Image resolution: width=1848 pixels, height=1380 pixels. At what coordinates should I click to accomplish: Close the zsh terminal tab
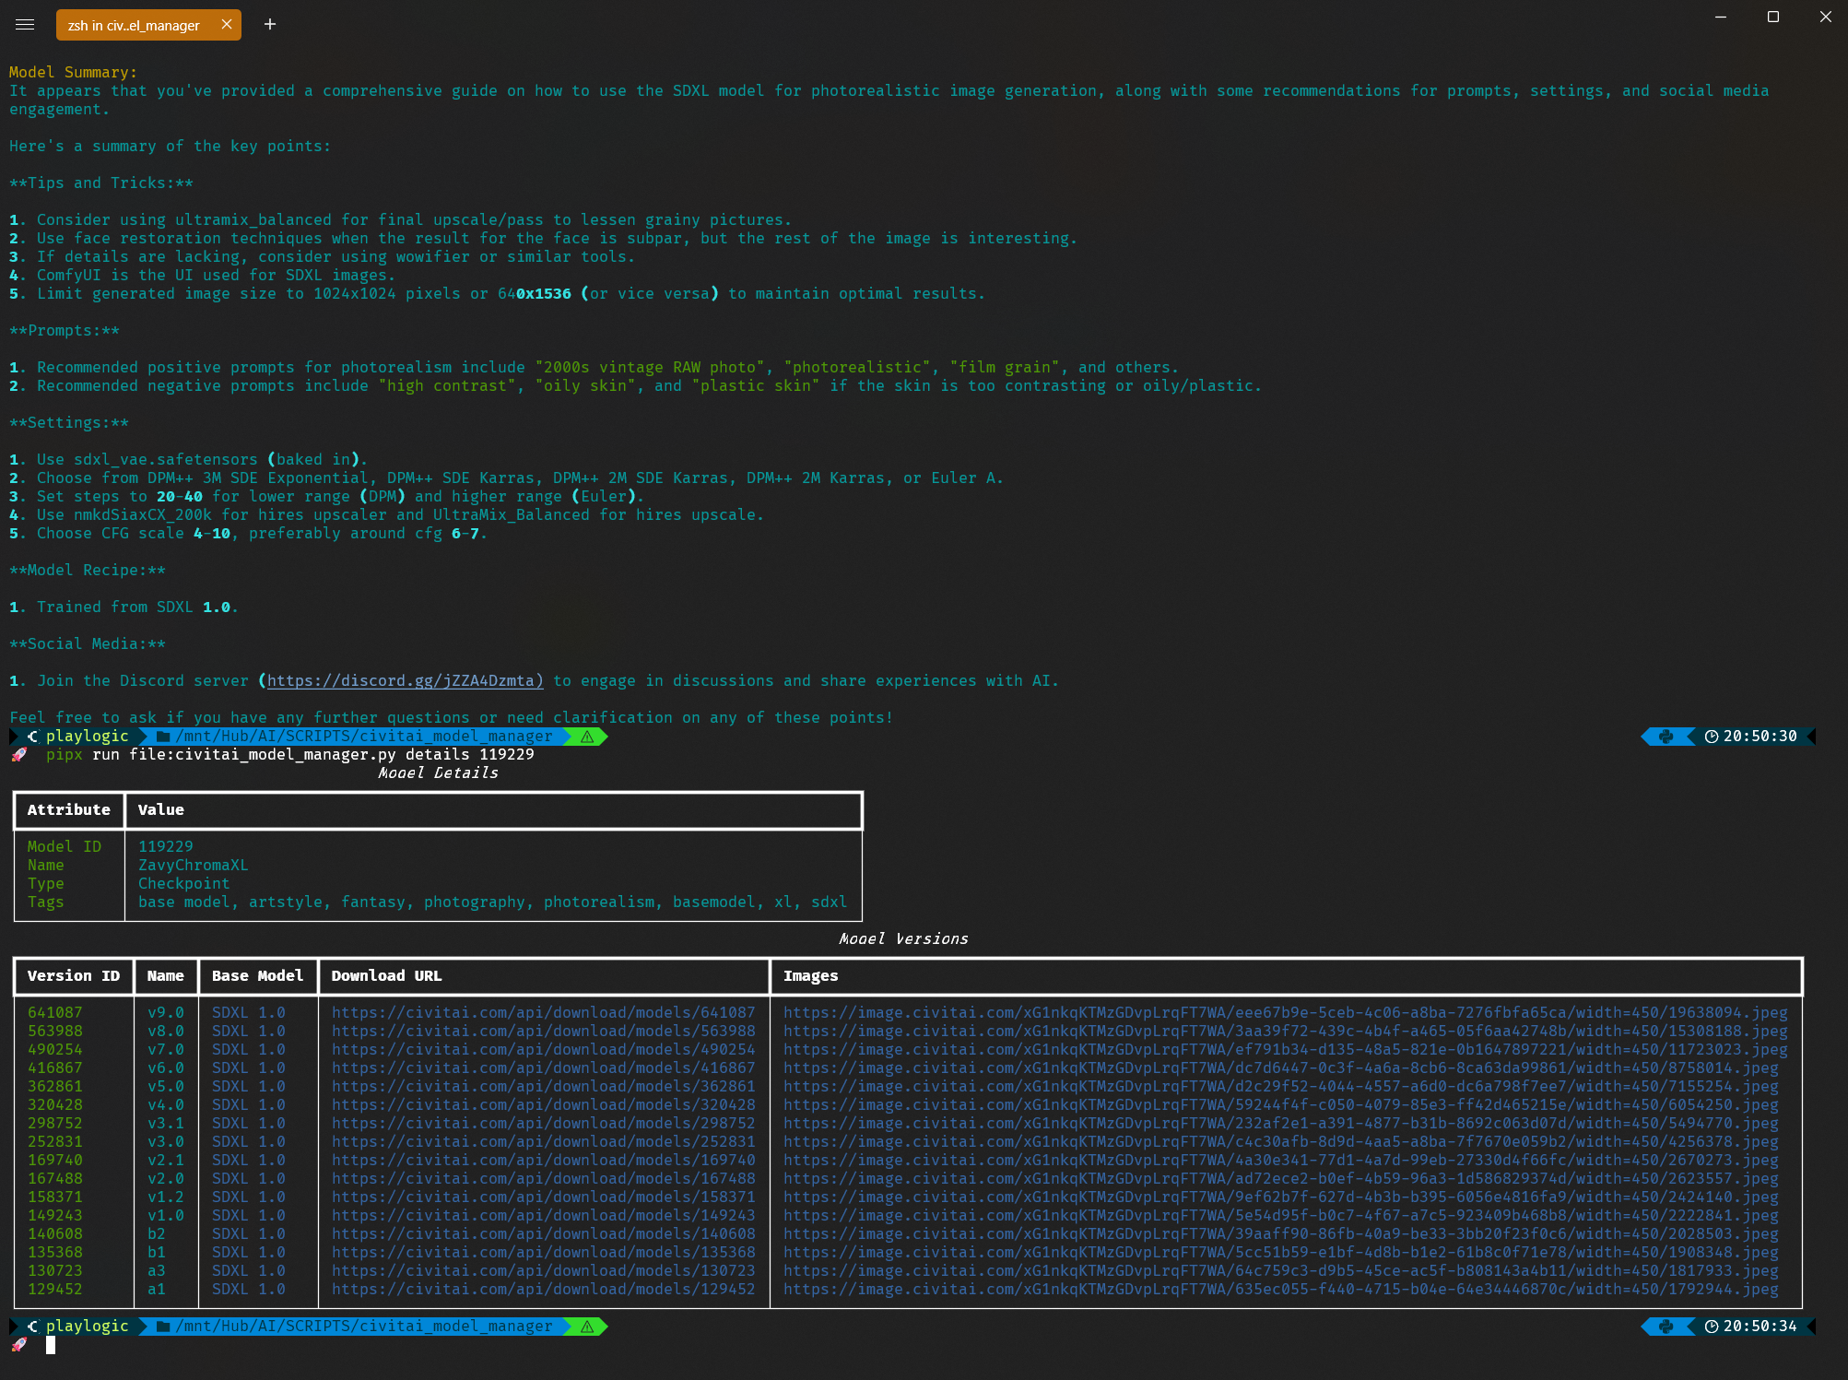point(227,25)
